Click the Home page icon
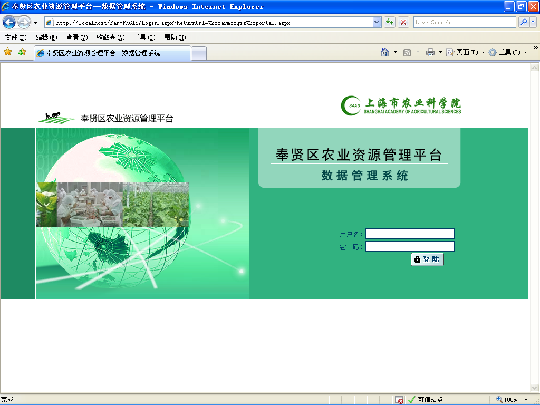The width and height of the screenshot is (540, 405). click(x=385, y=52)
